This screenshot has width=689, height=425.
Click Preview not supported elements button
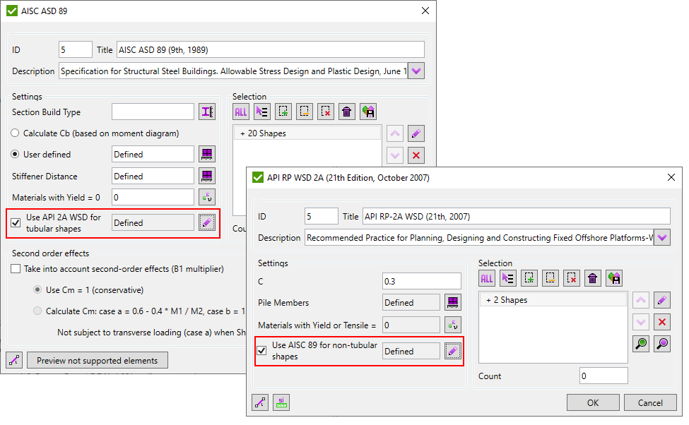98,360
